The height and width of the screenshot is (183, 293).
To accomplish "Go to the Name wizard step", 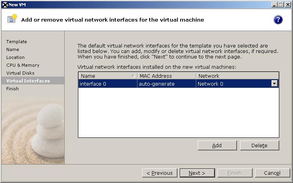I will 13,49.
